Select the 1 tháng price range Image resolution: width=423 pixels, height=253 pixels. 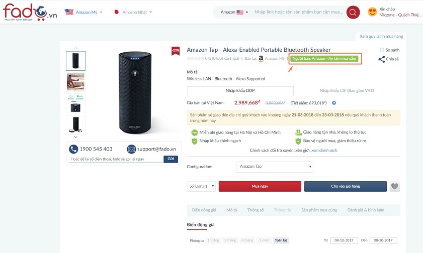tap(213, 240)
